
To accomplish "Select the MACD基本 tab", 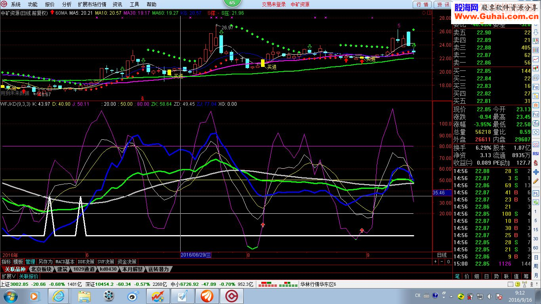I will pyautogui.click(x=65, y=262).
